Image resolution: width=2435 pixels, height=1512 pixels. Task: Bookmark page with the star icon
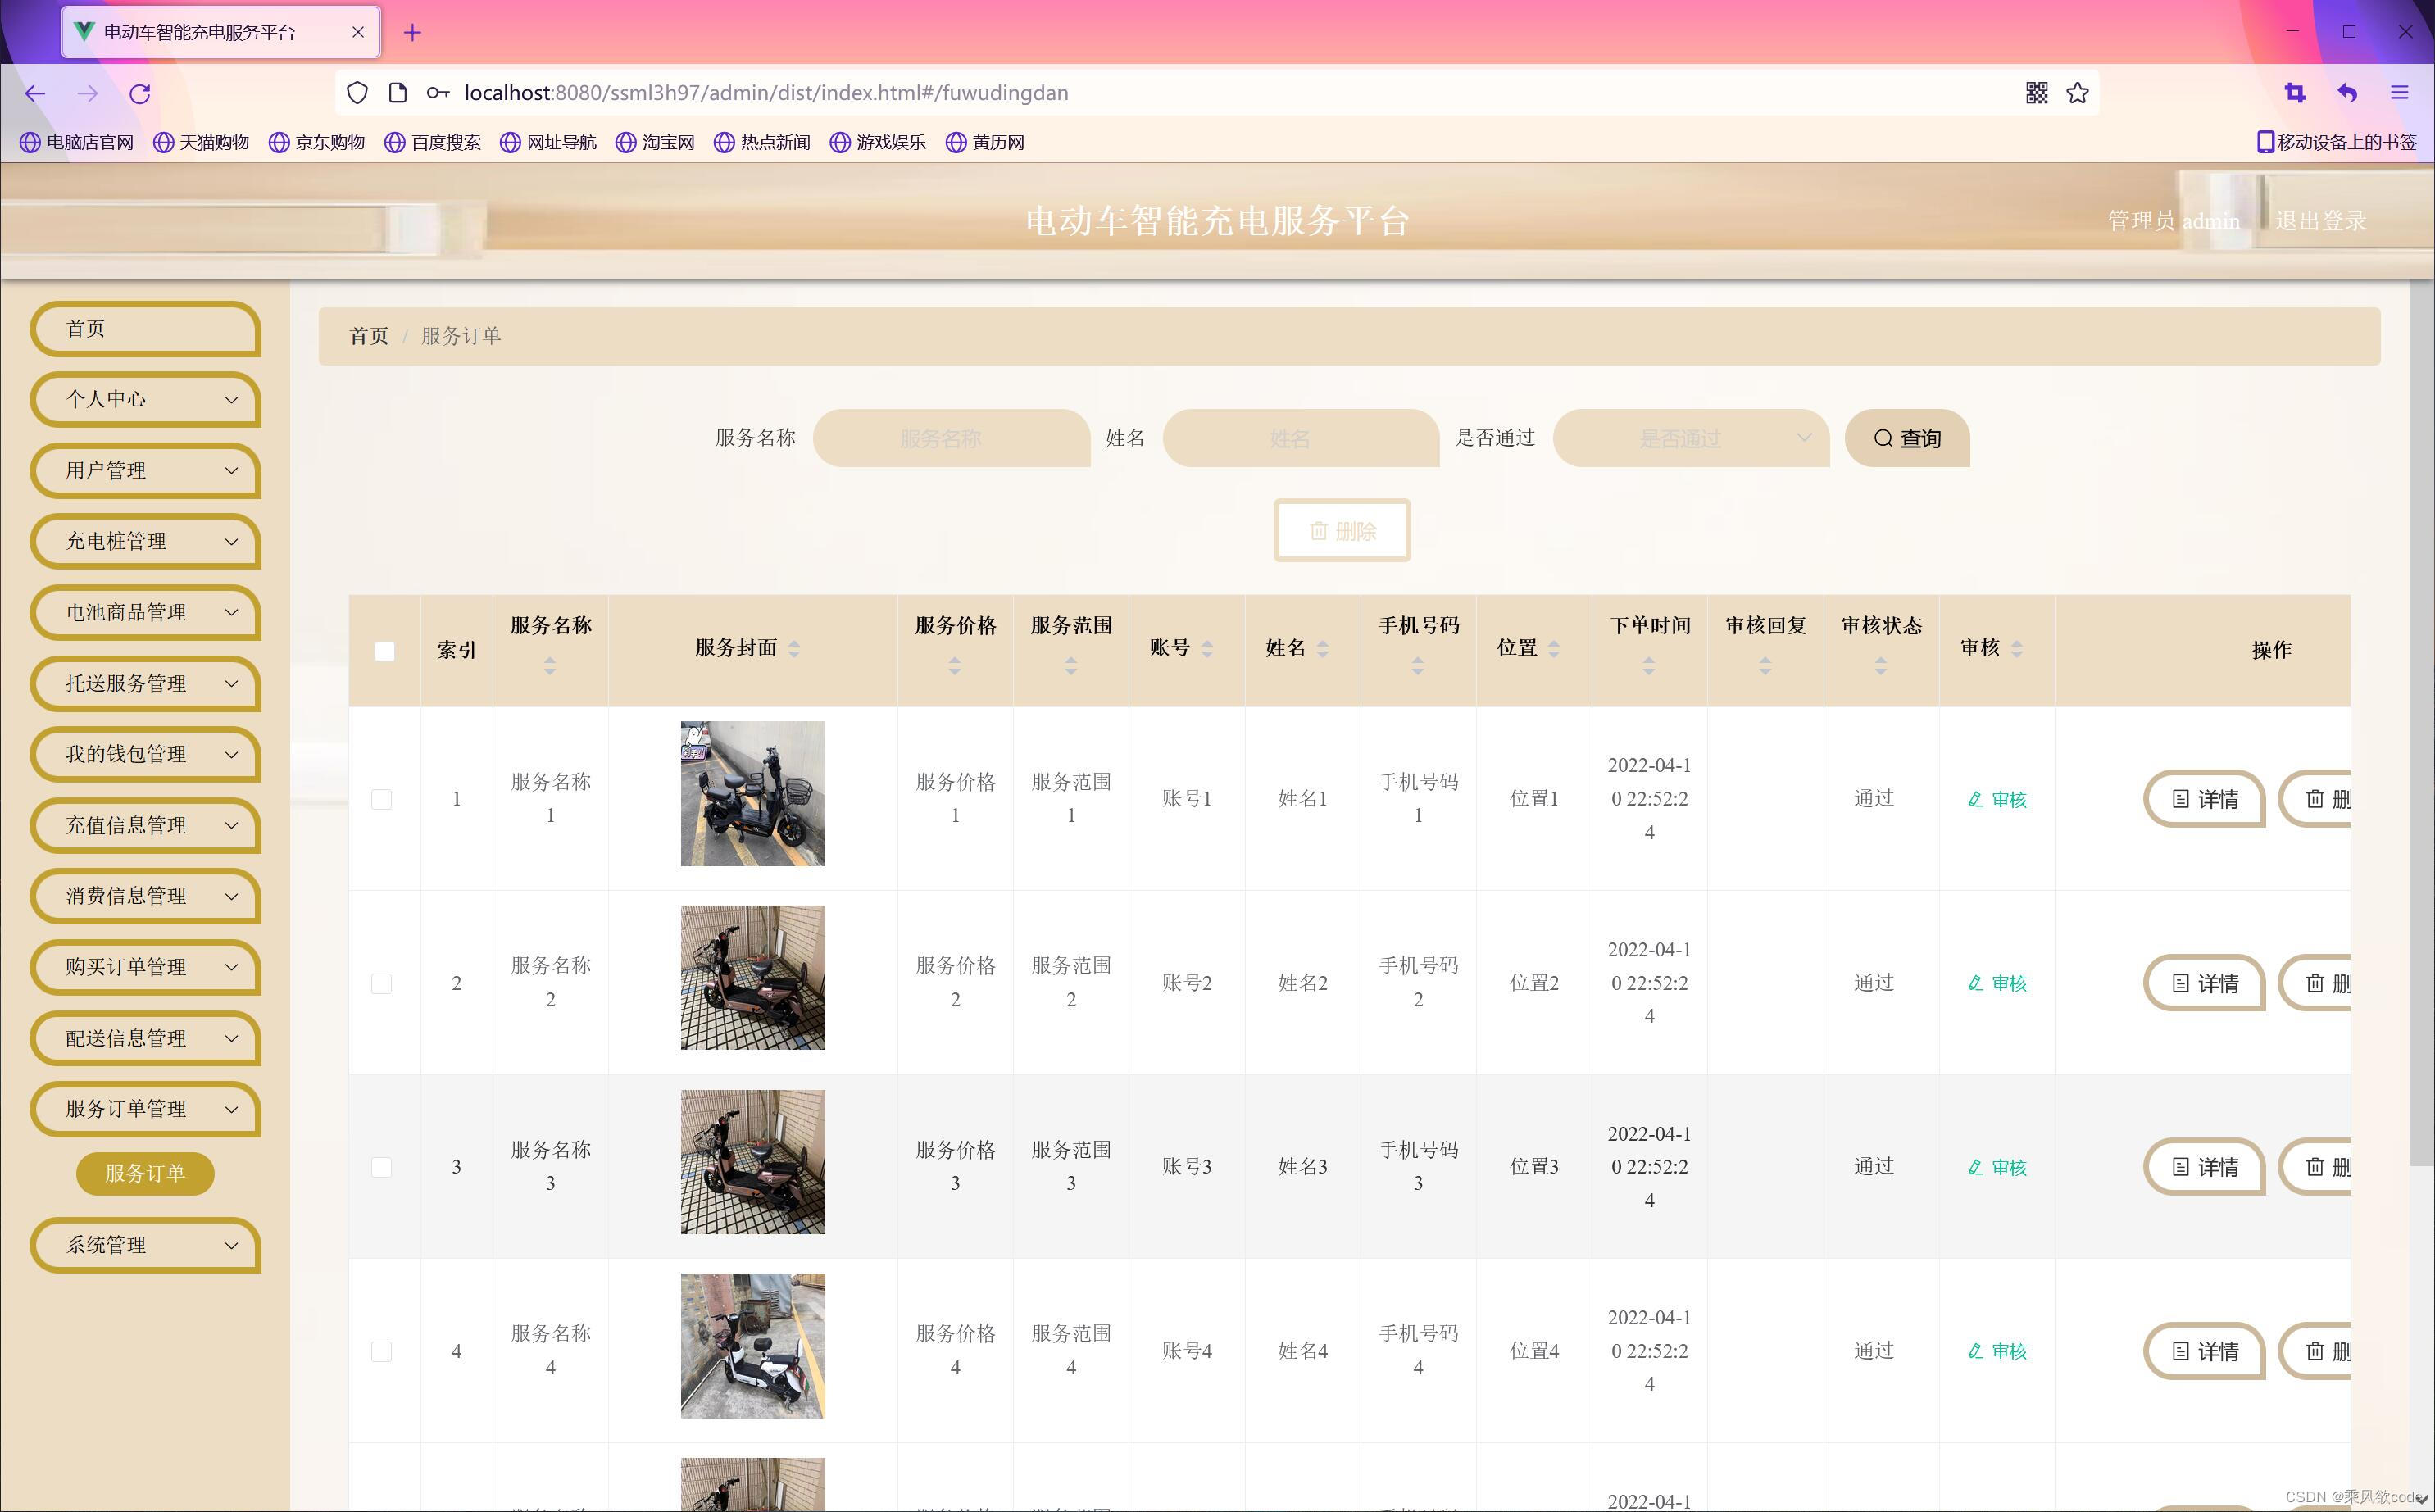click(x=2077, y=93)
